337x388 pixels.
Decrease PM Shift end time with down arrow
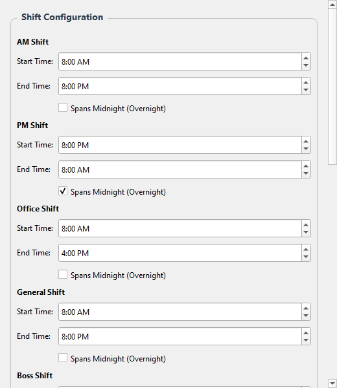306,173
